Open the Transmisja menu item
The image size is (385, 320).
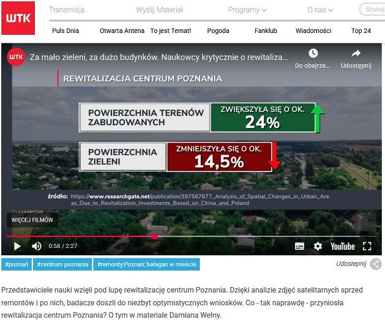click(x=67, y=10)
